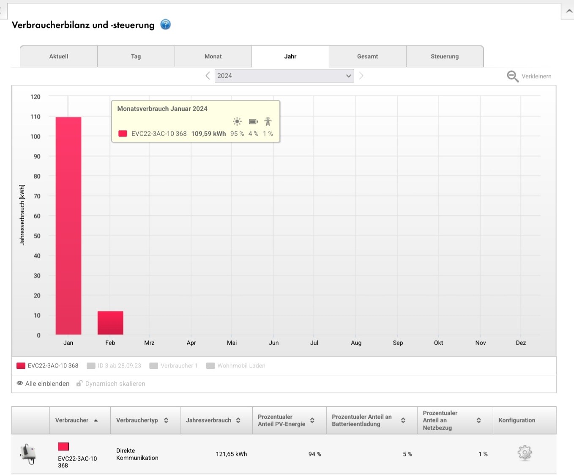Click the wallbox device icon in table row
This screenshot has height=475, width=574.
(29, 454)
